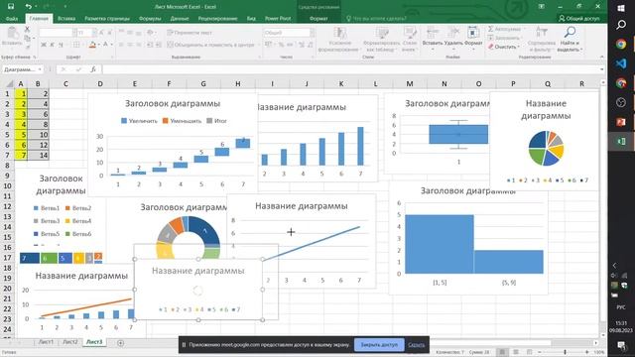Select the row 9 header
The image size is (635, 357).
point(7,176)
